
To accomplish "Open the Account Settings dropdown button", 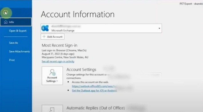I will click(x=52, y=76).
